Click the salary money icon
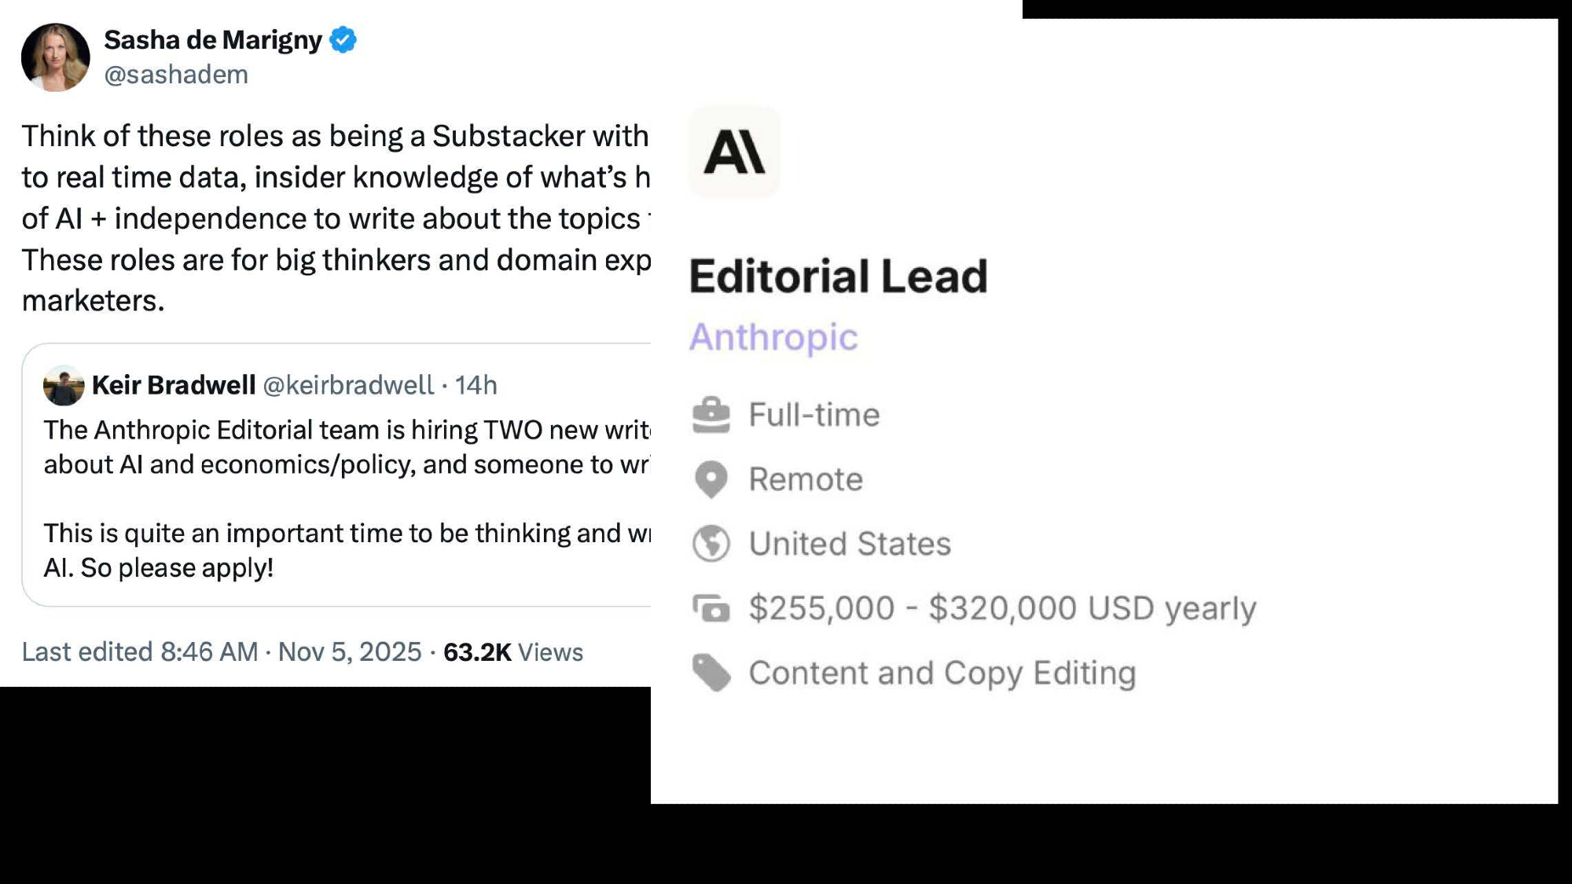The width and height of the screenshot is (1572, 884). point(711,608)
